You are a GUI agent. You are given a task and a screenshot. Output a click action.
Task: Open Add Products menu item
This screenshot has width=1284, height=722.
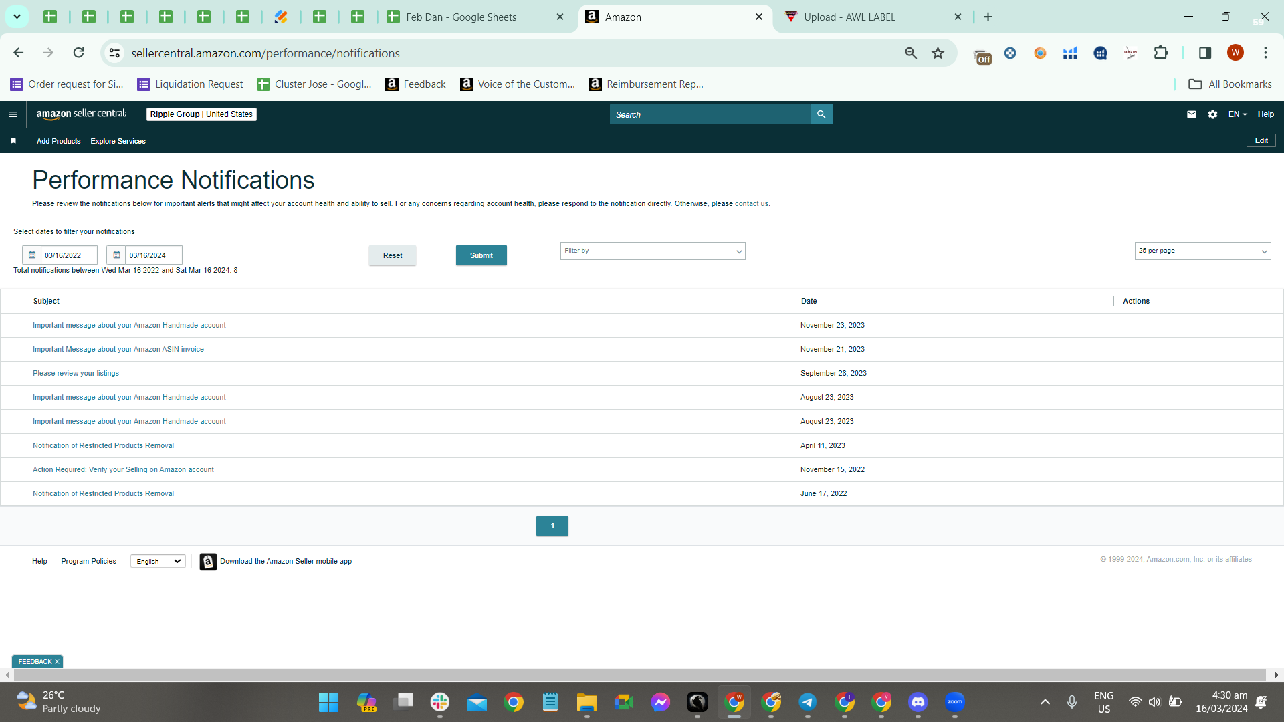[x=59, y=141]
